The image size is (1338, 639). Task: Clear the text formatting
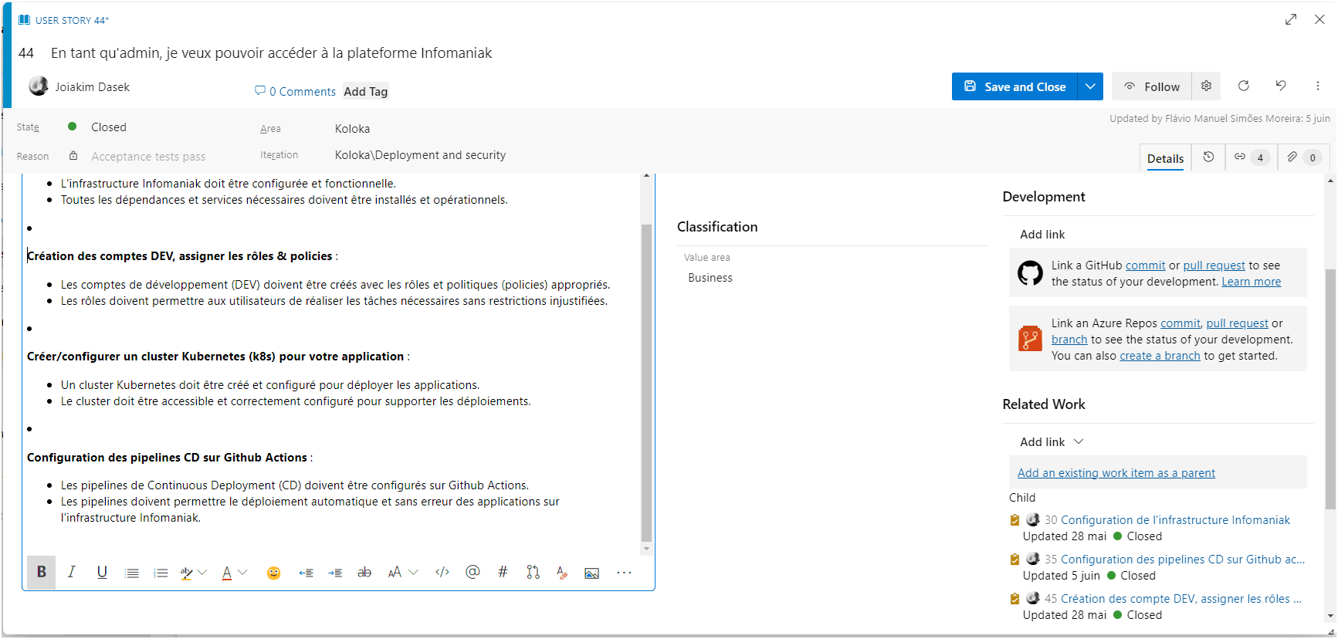click(x=562, y=573)
